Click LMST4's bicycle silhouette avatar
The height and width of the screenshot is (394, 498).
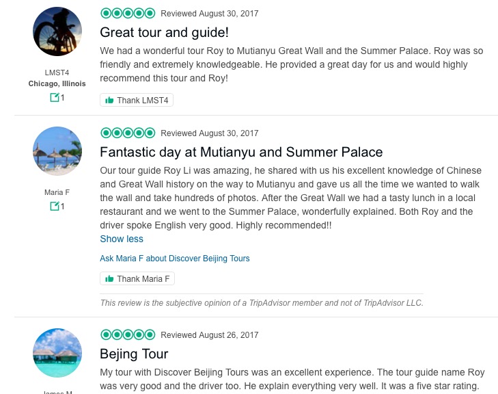[x=57, y=31]
